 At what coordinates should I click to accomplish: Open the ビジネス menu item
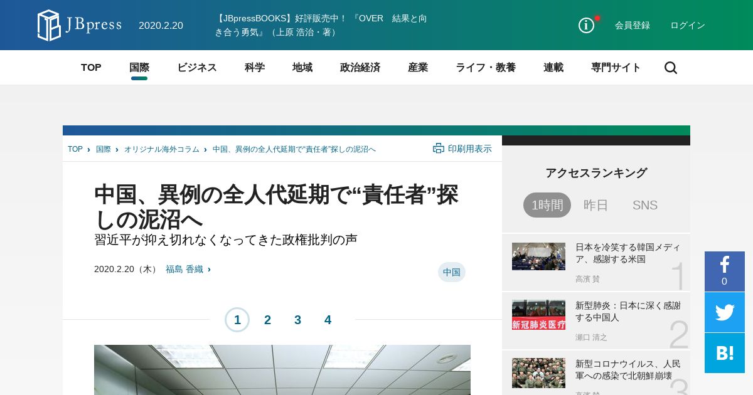197,68
